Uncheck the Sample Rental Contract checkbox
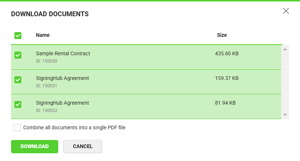The width and height of the screenshot is (300, 161). coord(18,55)
